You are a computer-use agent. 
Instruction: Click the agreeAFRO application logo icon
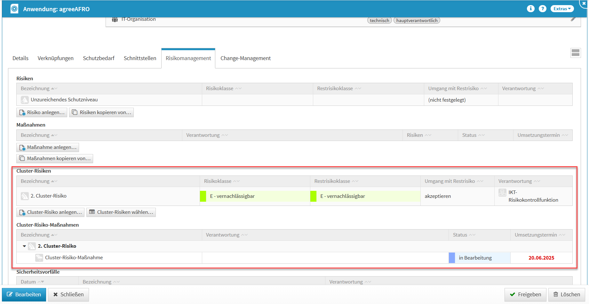pyautogui.click(x=14, y=9)
